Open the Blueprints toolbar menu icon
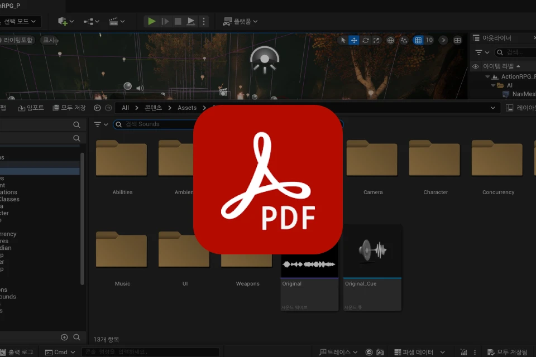Image resolution: width=536 pixels, height=357 pixels. tap(91, 22)
